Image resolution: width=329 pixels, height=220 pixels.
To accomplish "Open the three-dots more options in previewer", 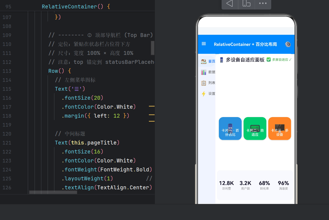I will point(263,3).
